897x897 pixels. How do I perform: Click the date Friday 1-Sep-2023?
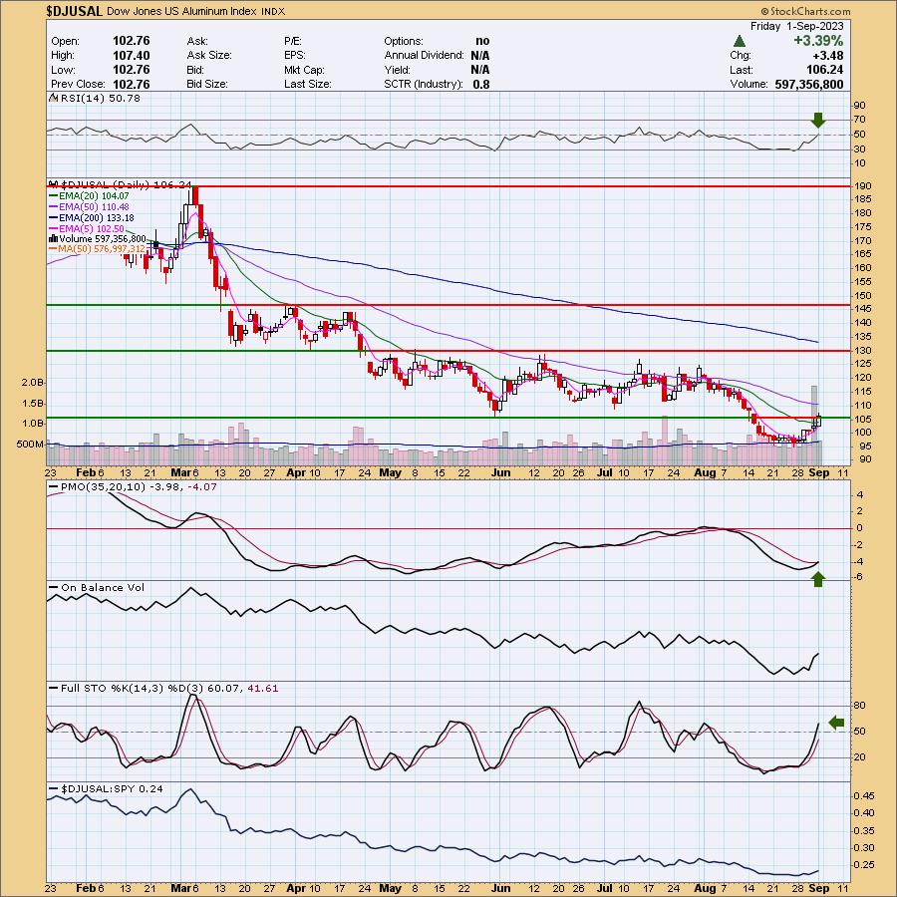797,26
